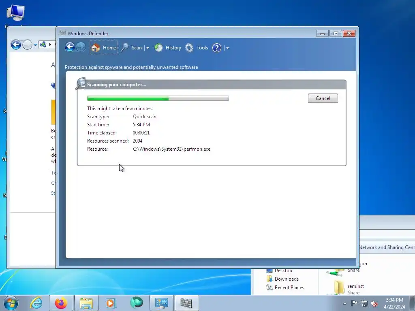Click the network tray icon
This screenshot has height=311, width=415.
364,303
